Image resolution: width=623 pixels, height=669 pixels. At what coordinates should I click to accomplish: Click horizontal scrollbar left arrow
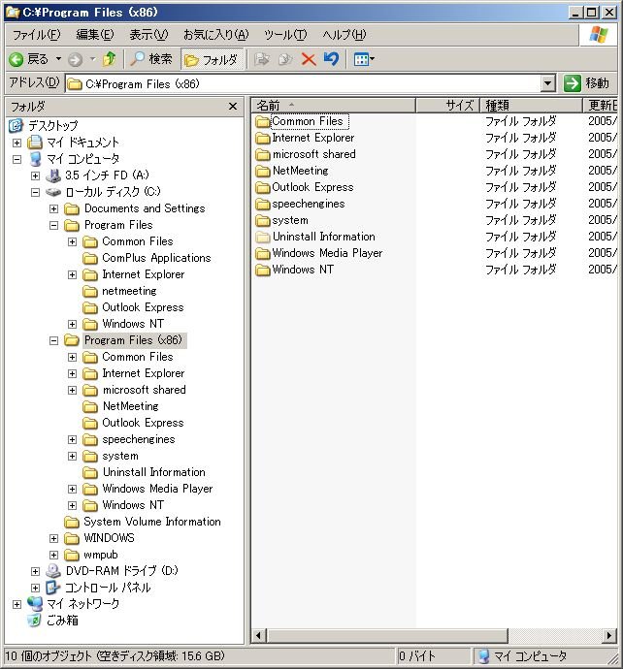pyautogui.click(x=258, y=635)
